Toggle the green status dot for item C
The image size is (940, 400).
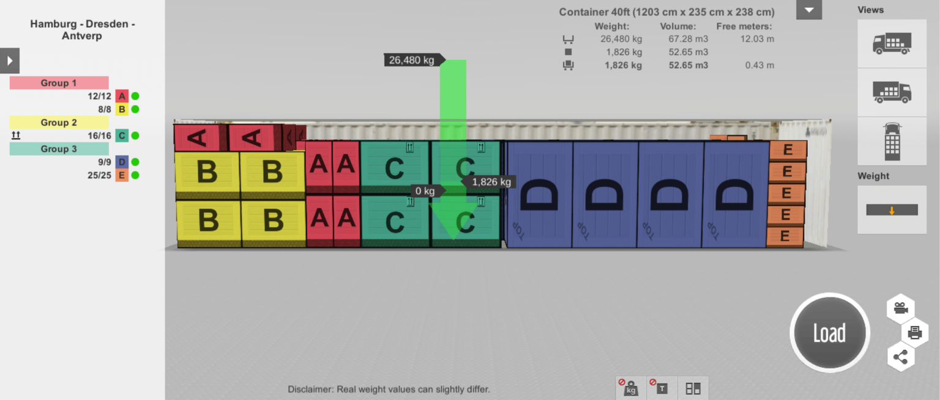(x=135, y=136)
